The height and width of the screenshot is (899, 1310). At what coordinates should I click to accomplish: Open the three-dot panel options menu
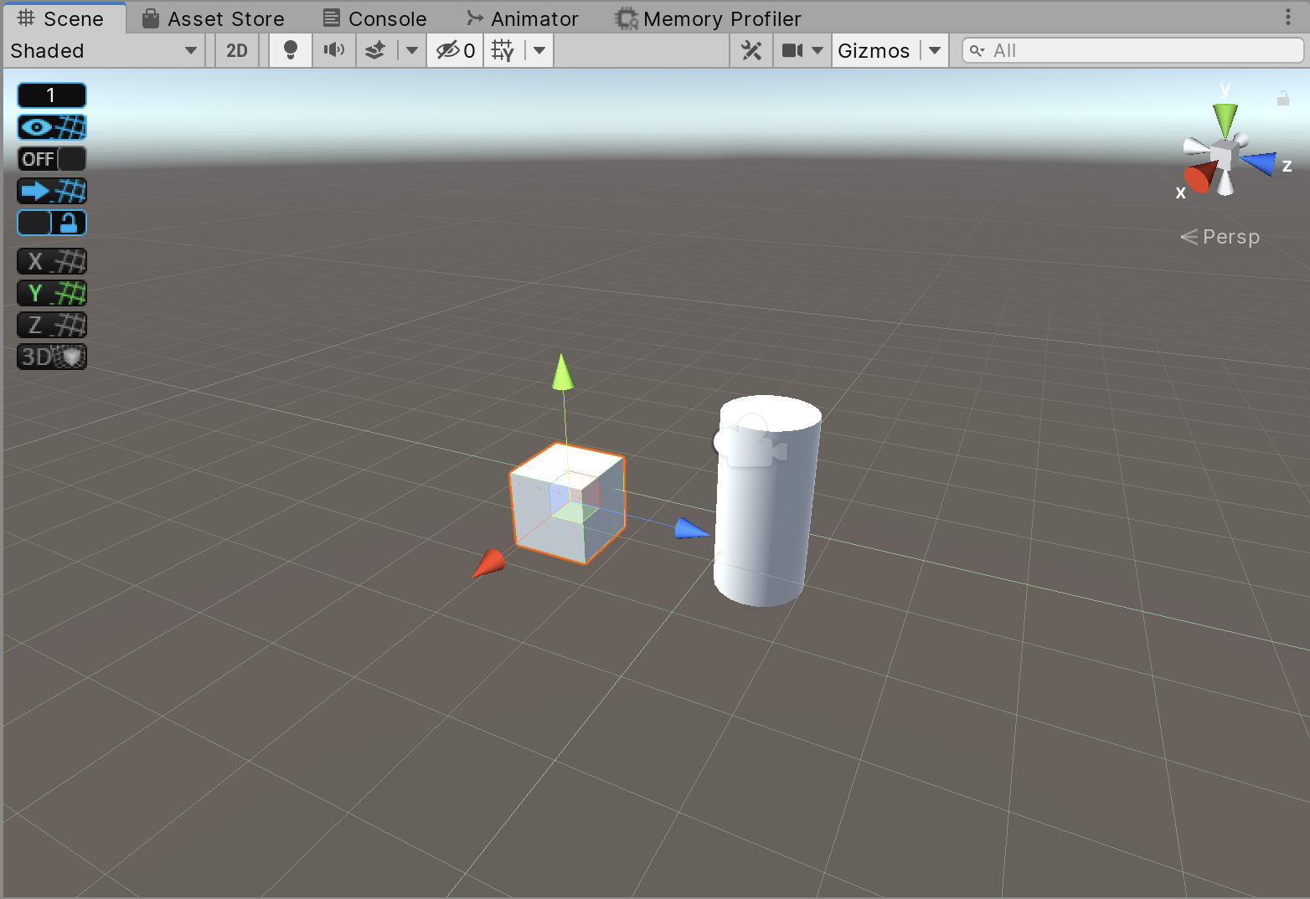[x=1288, y=17]
